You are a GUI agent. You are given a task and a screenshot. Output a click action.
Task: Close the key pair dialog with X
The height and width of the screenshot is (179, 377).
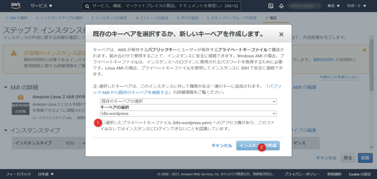tap(281, 34)
